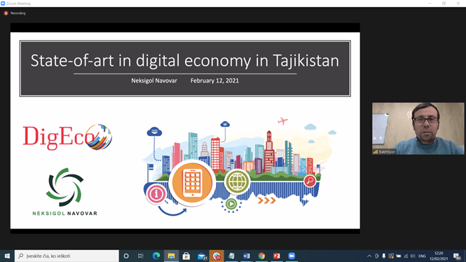This screenshot has width=466, height=262.
Task: Open the Zoom app in taskbar
Action: tap(292, 256)
